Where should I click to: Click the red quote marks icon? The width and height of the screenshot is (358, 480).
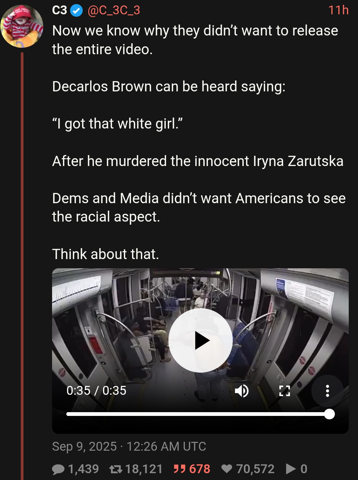click(x=179, y=469)
